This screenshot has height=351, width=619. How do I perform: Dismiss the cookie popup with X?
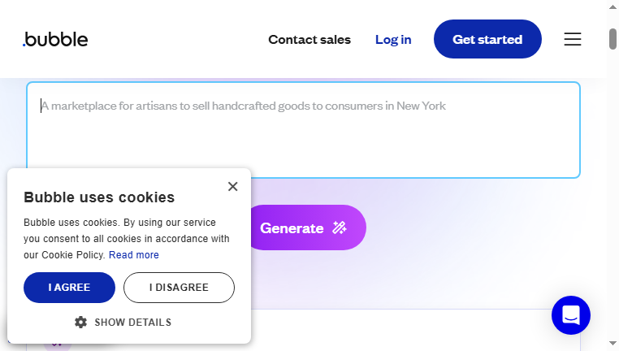(x=233, y=186)
